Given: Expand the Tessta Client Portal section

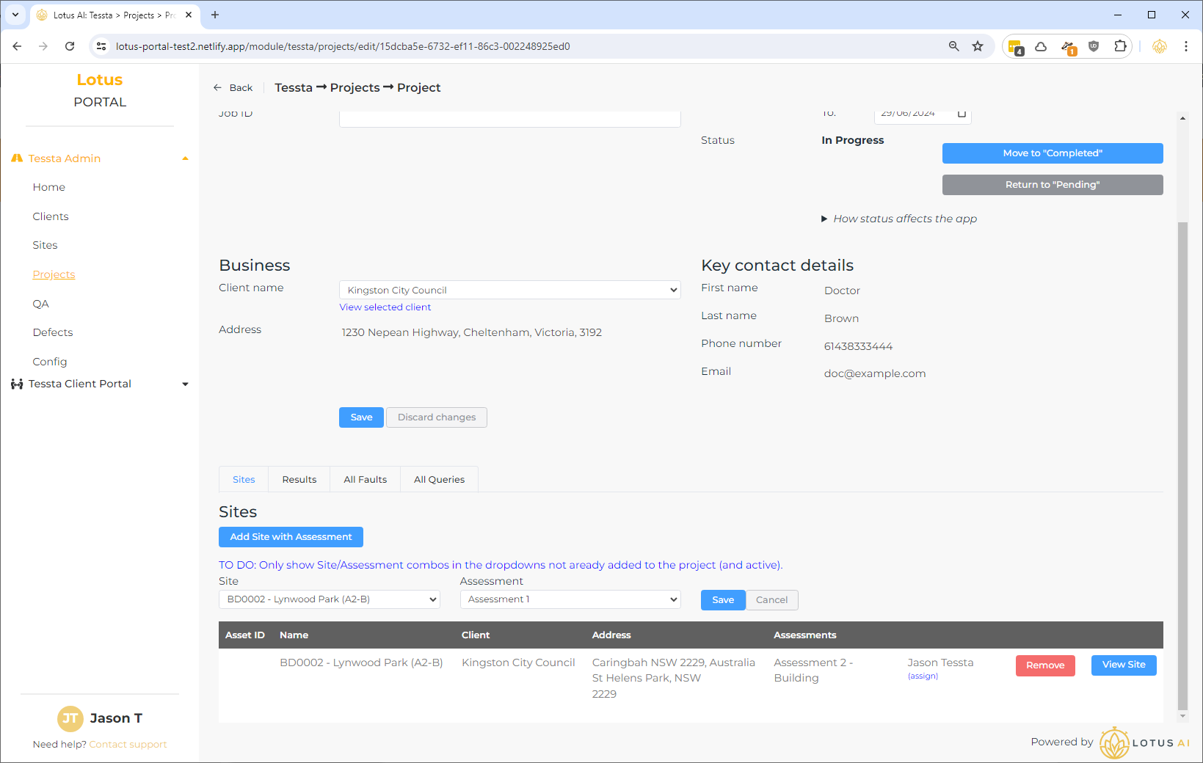Looking at the screenshot, I should coord(185,384).
